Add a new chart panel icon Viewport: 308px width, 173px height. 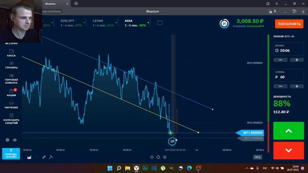point(160,23)
